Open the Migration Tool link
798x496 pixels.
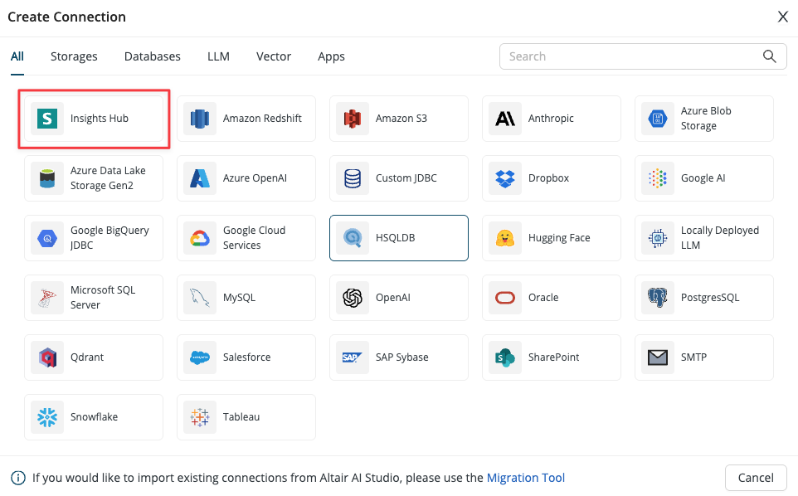pyautogui.click(x=525, y=478)
